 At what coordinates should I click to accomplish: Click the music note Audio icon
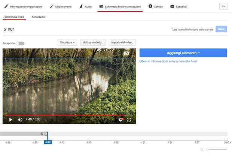[x=81, y=6]
